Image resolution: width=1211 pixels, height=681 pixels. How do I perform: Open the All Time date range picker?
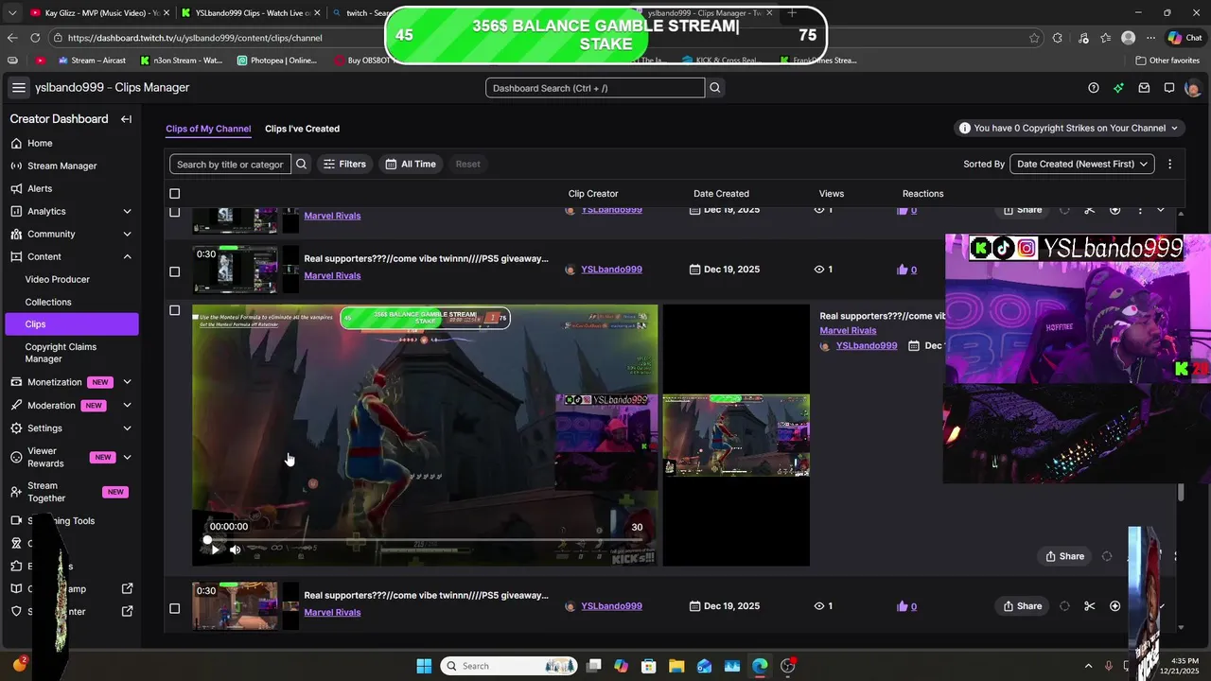click(411, 165)
